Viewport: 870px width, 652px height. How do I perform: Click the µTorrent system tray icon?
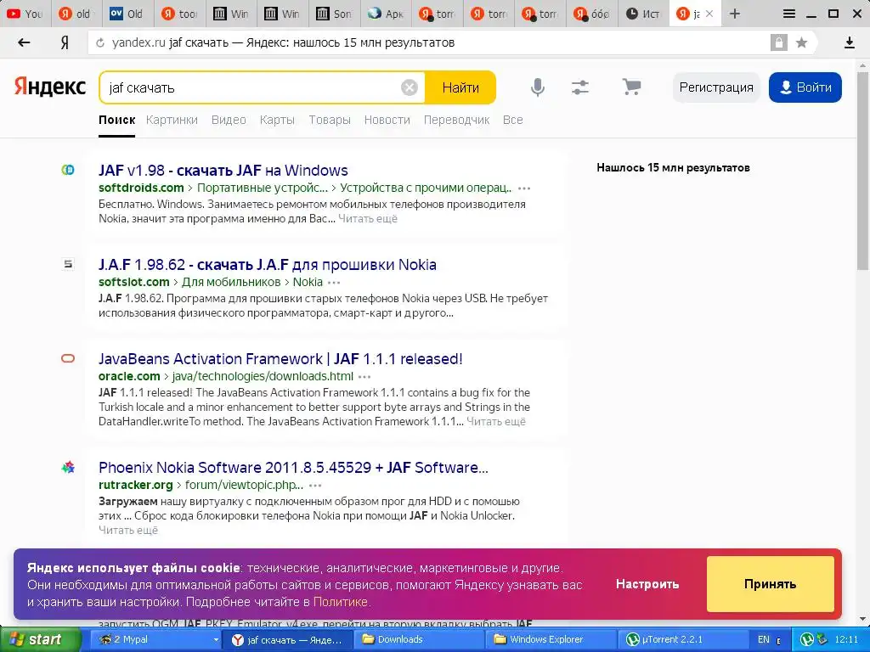pos(807,640)
